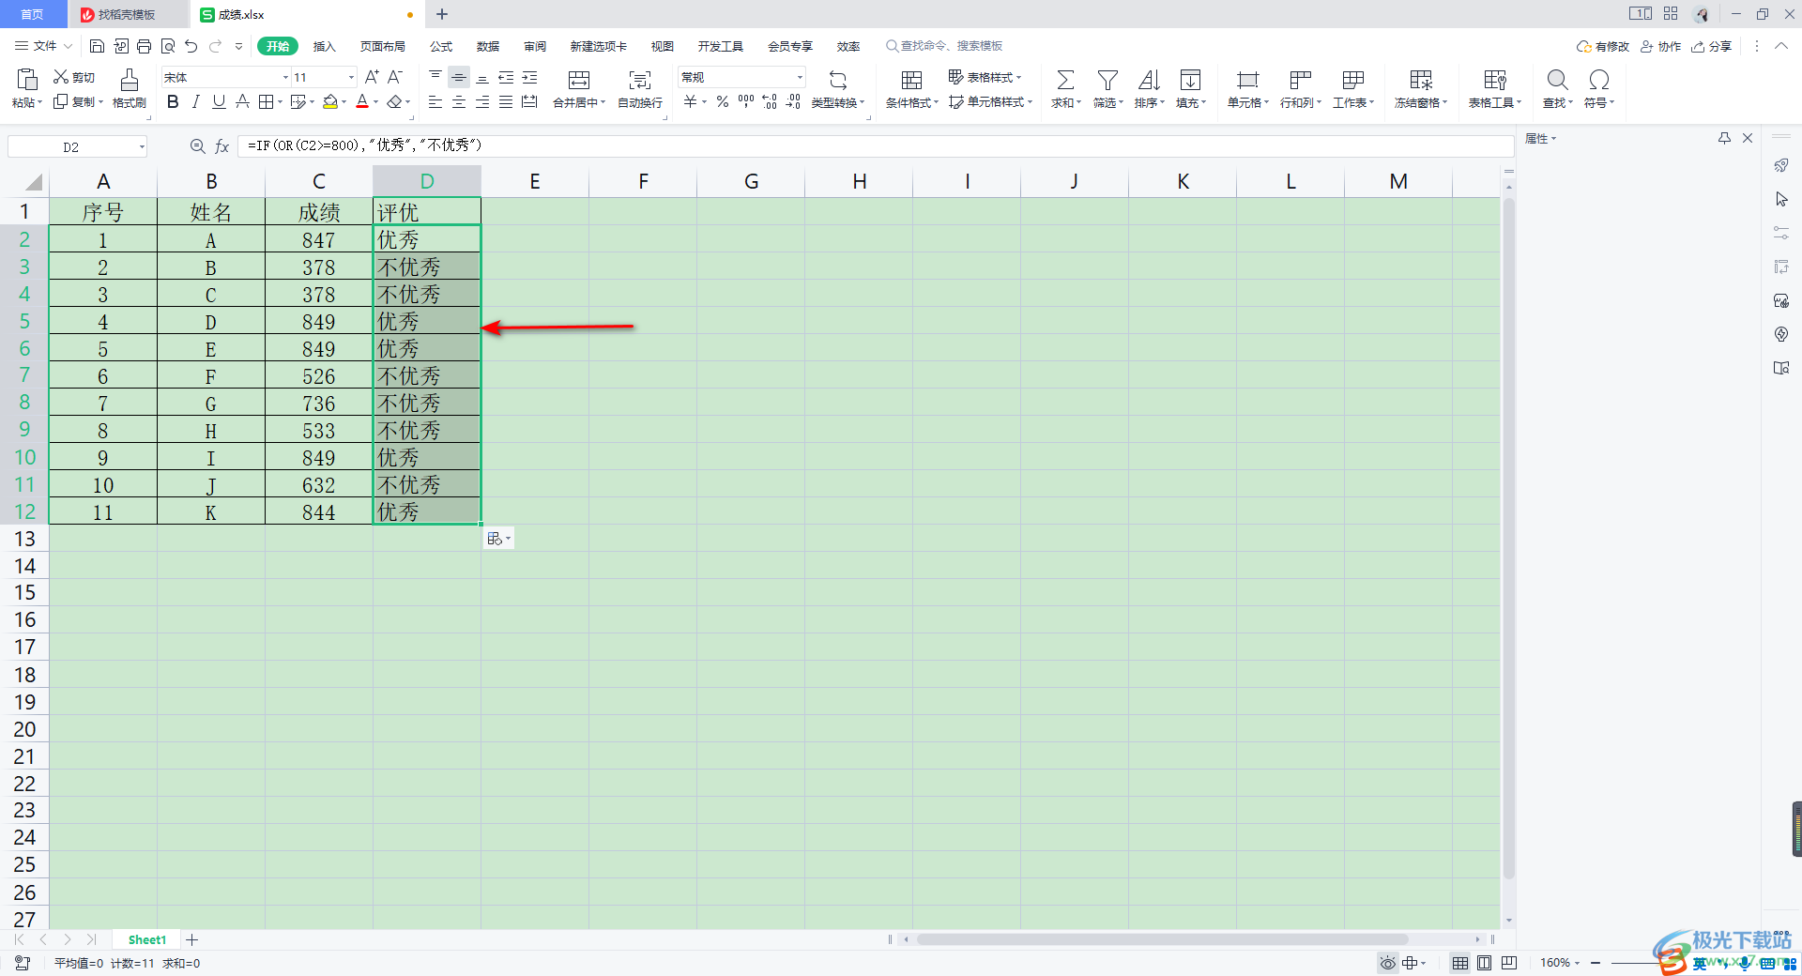
Task: Click the AutoSum sigma icon
Action: click(x=1065, y=80)
